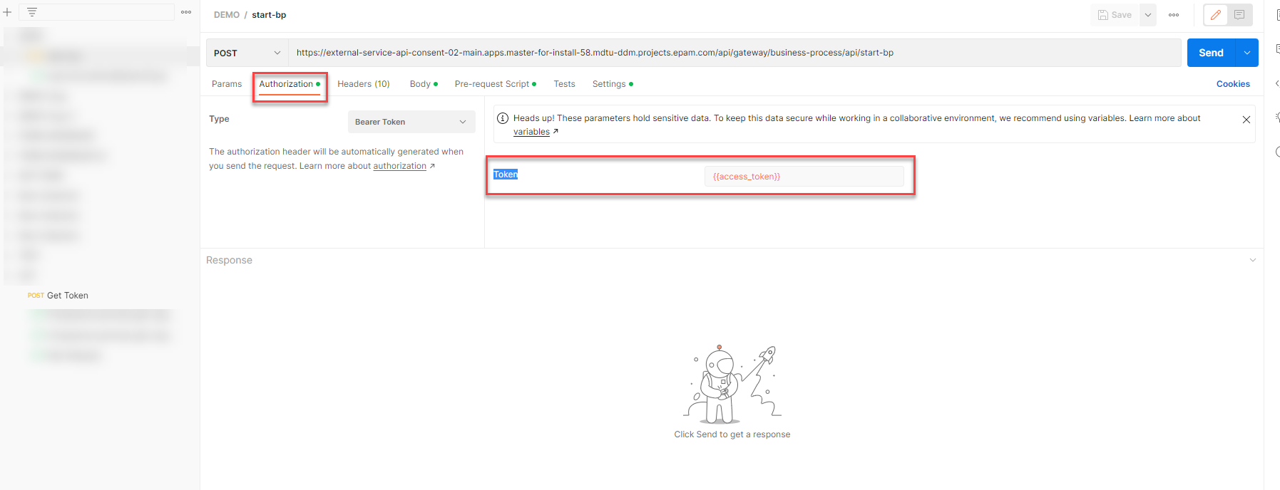Open the Cookies link
1280x490 pixels.
pos(1233,84)
